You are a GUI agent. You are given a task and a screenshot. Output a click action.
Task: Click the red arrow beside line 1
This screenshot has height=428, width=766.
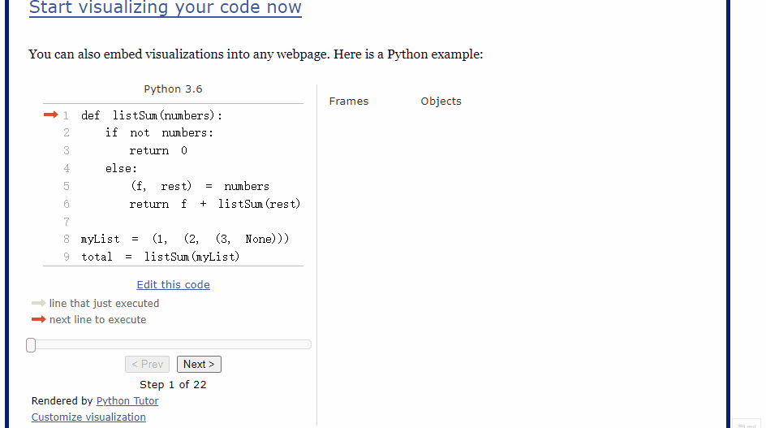51,115
